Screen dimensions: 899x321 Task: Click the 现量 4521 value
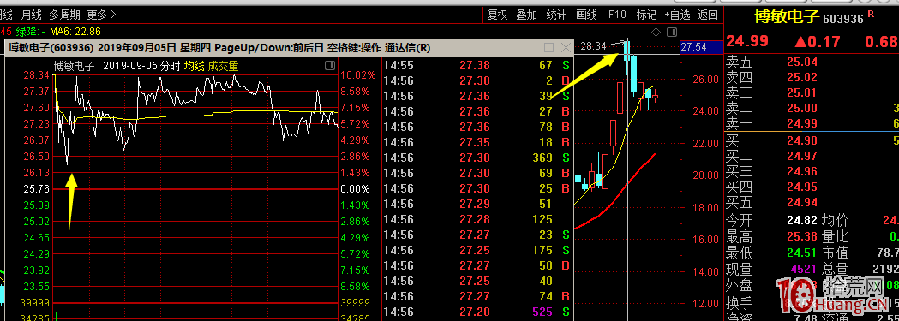pos(804,269)
